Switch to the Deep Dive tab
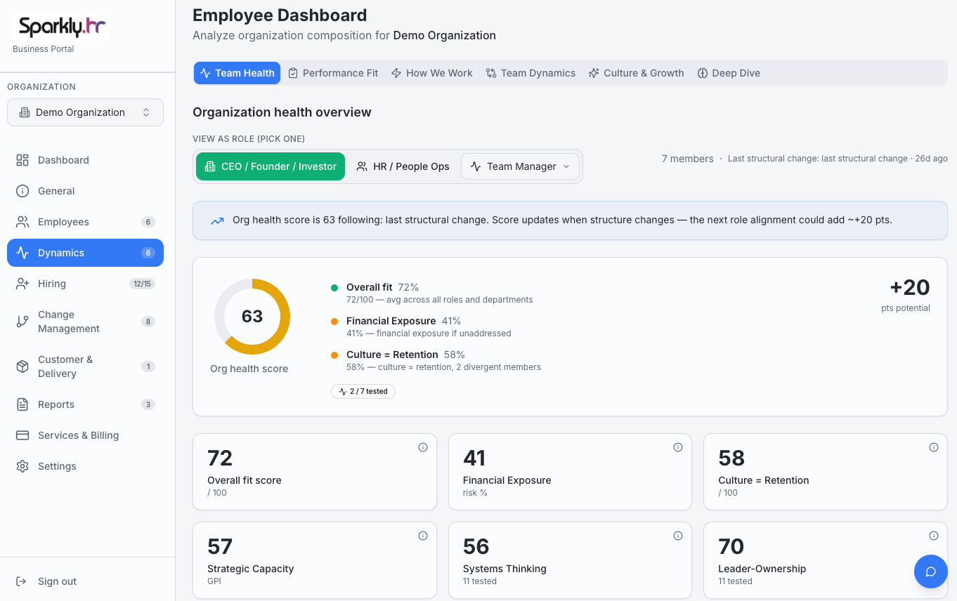The width and height of the screenshot is (957, 601). [729, 73]
